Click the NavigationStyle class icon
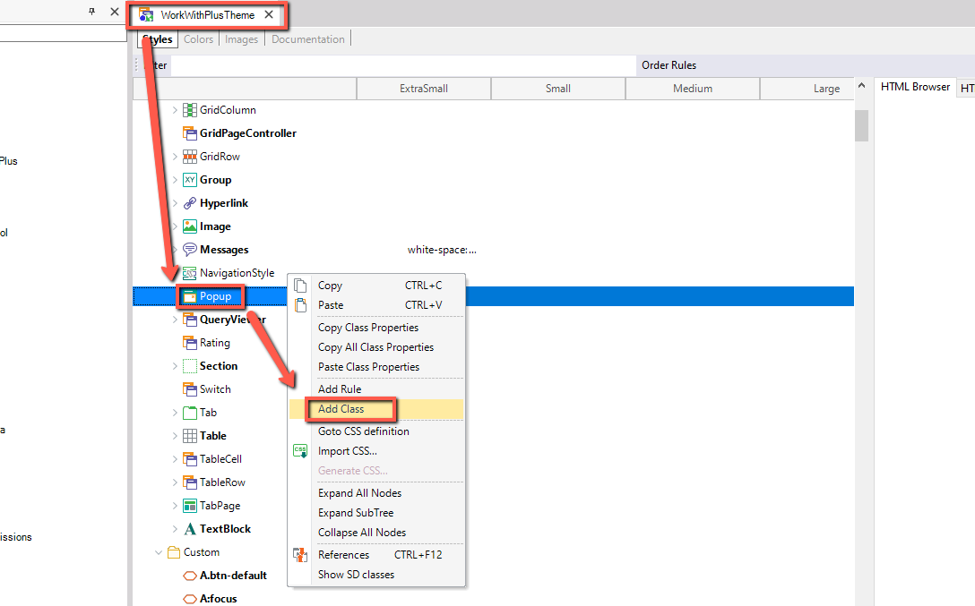975x606 pixels. point(189,272)
